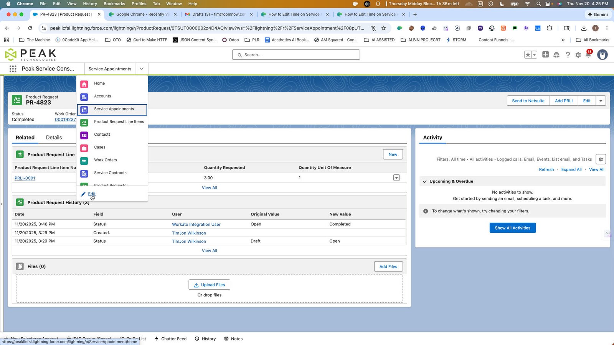Open the Notes utility bar item
Image resolution: width=614 pixels, height=345 pixels.
point(233,339)
